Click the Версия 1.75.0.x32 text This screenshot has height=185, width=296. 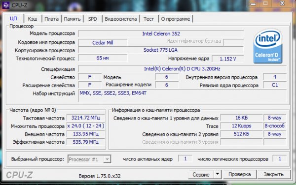100,176
